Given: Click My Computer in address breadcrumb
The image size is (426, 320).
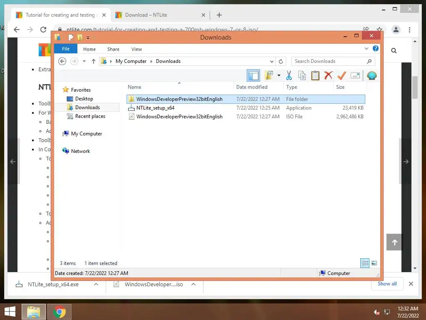Looking at the screenshot, I should tap(131, 61).
